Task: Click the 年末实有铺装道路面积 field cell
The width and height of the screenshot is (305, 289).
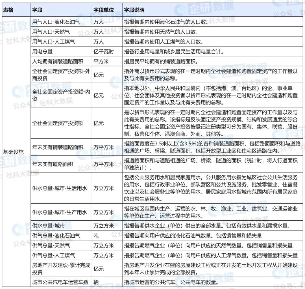Action: coord(61,147)
